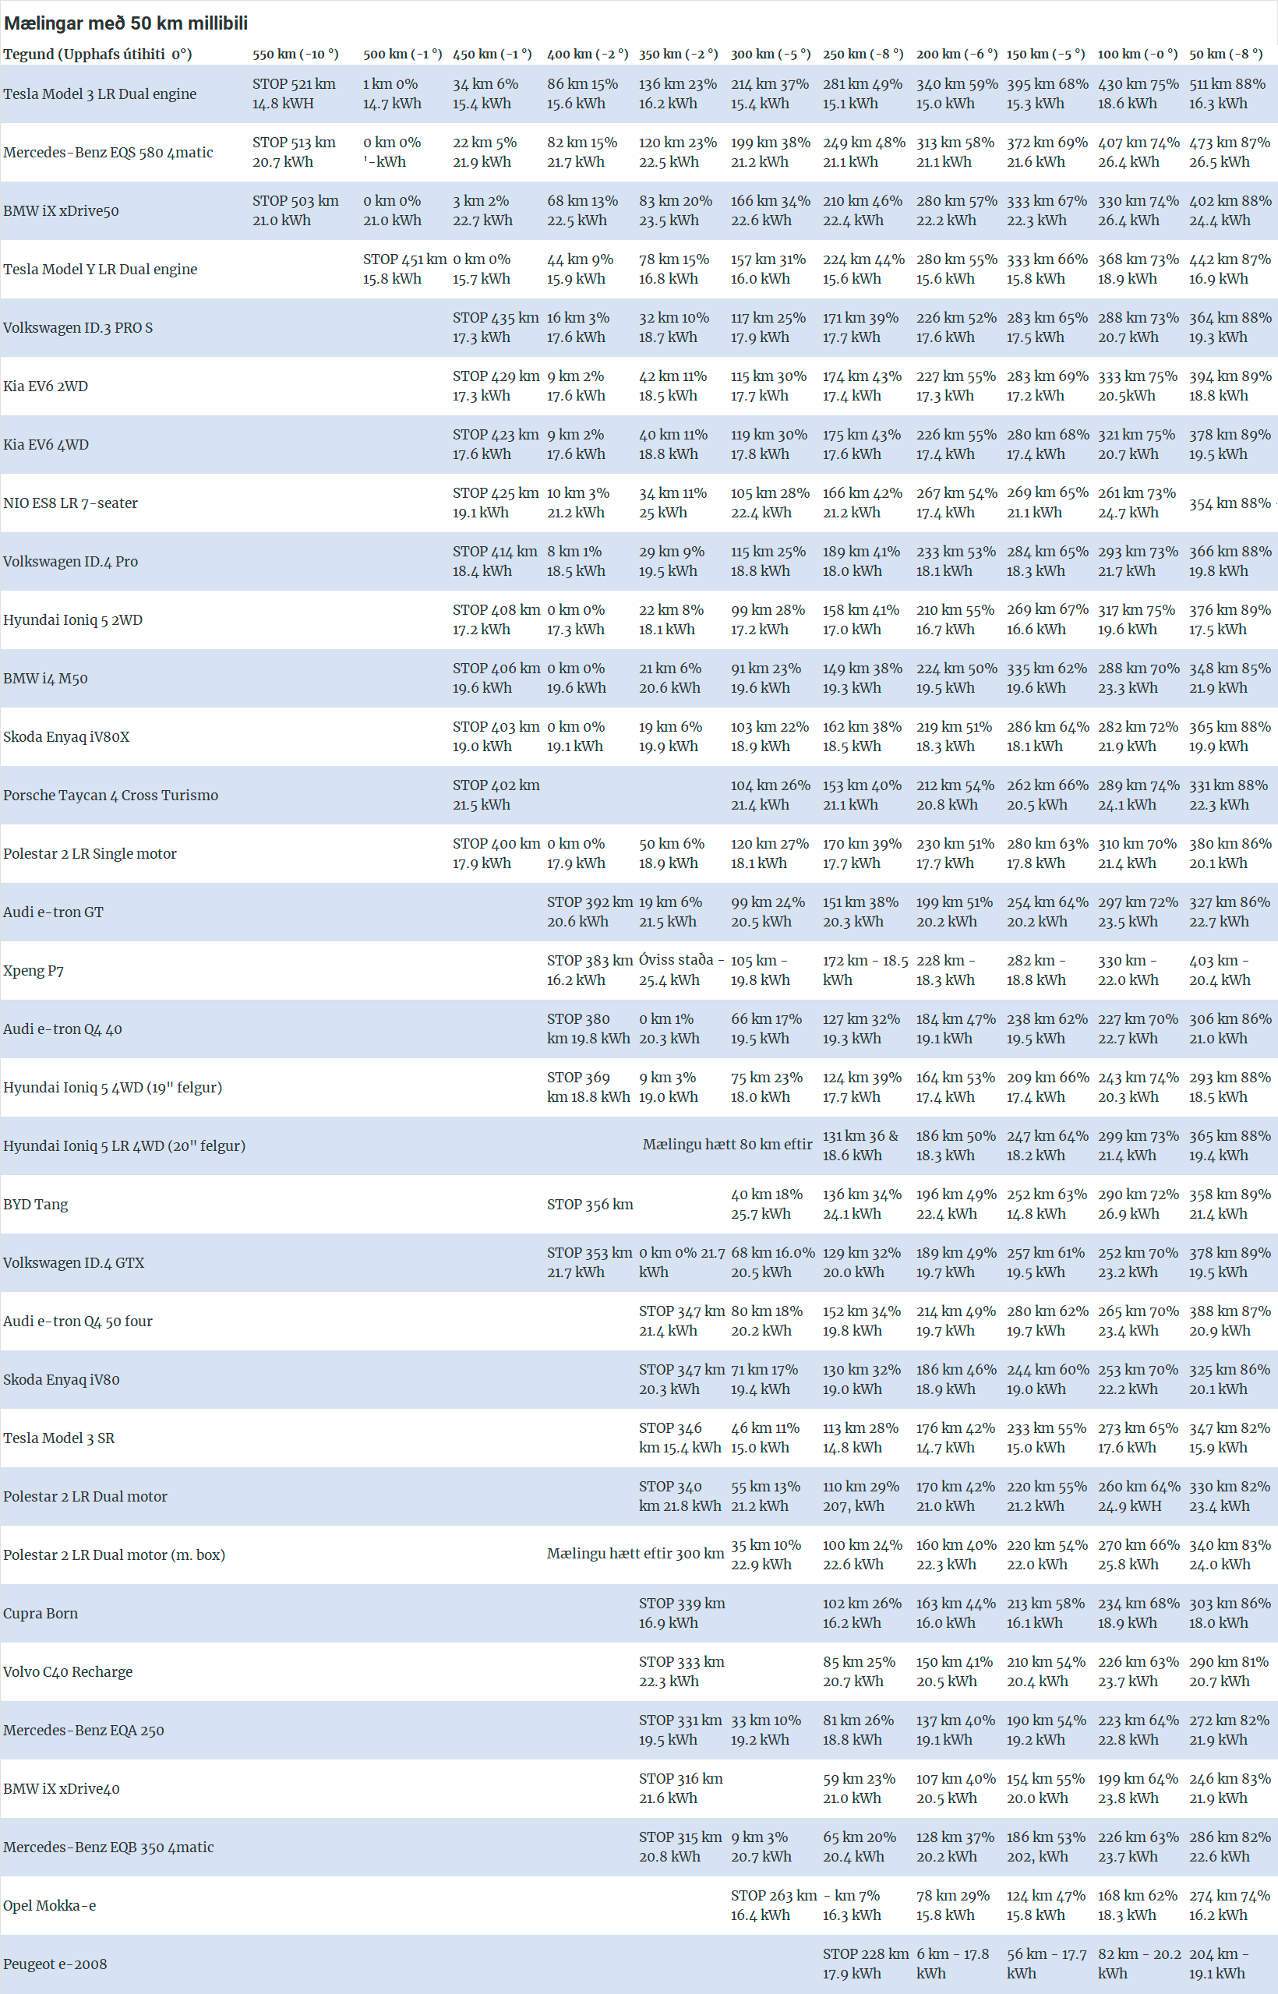Select 'Mercedes-Benz EQS 580 4matic' row name
The width and height of the screenshot is (1278, 1994).
pyautogui.click(x=108, y=153)
